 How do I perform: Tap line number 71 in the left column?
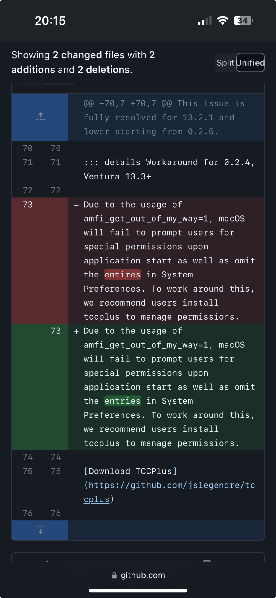tap(28, 162)
